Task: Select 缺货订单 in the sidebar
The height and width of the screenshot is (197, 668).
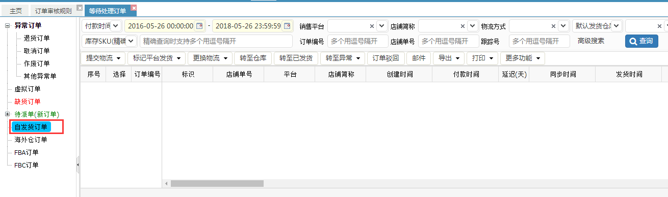Action: click(28, 102)
